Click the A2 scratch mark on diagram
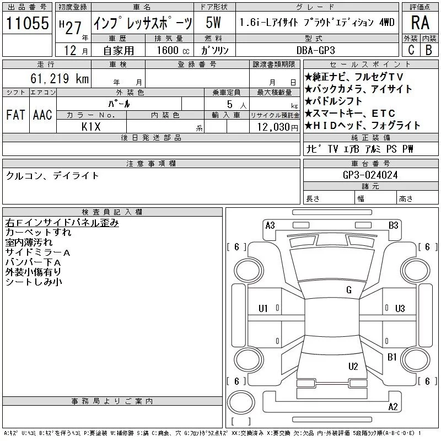This screenshot has height=441, width=441. point(393,406)
